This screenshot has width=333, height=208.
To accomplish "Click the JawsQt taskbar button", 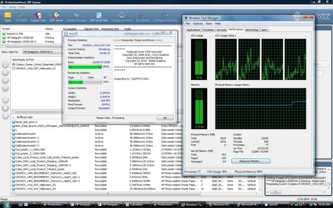I will click(275, 205).
